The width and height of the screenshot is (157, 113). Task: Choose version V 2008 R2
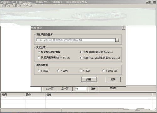point(110,71)
